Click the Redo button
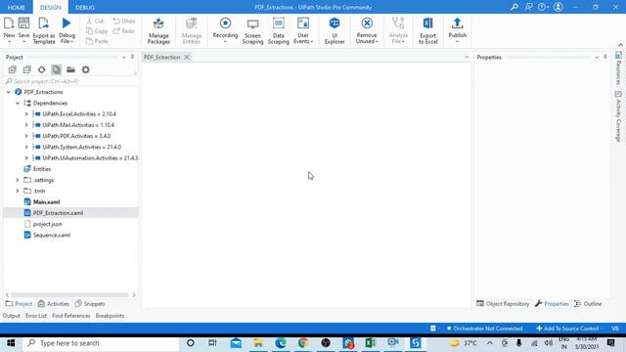 [124, 30]
